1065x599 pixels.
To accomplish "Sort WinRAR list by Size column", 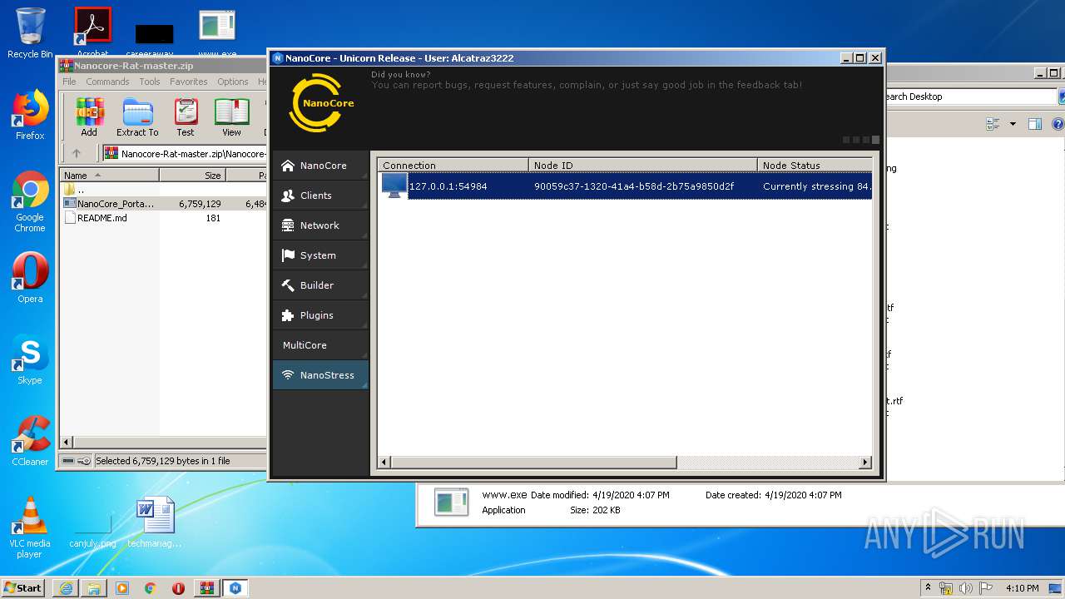I will coord(192,175).
